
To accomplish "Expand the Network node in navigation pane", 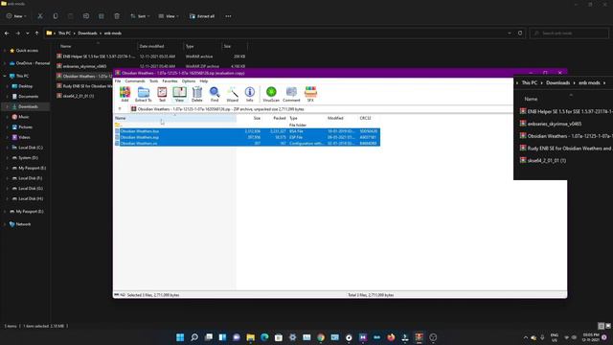I will pos(5,224).
